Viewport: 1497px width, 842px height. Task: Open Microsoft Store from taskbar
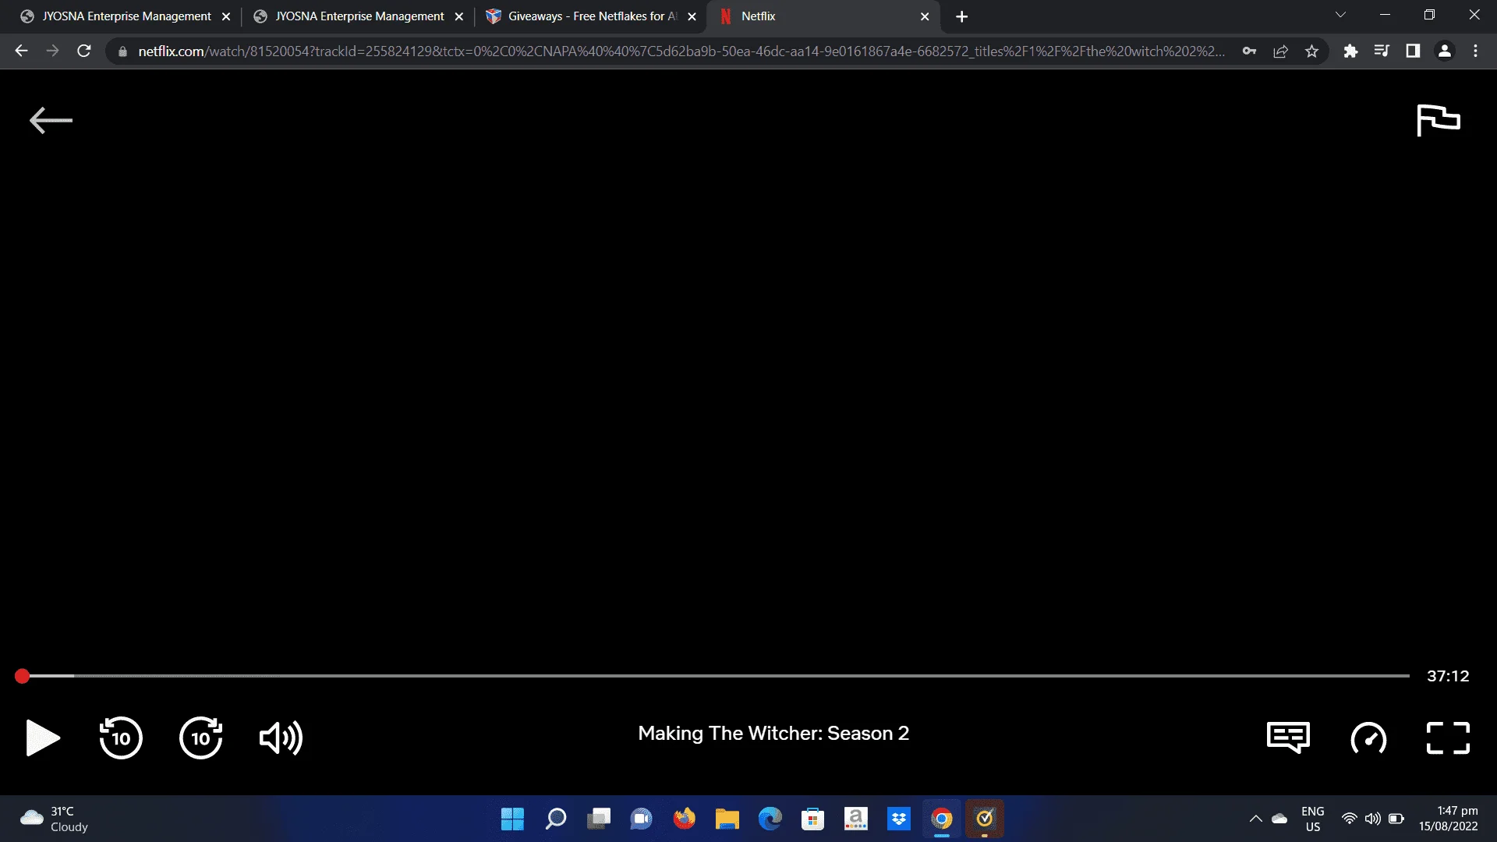coord(812,819)
